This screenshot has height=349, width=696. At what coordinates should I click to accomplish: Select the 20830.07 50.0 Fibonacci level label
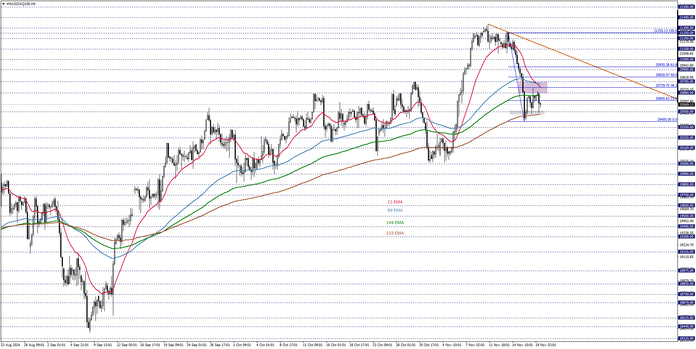pyautogui.click(x=666, y=75)
